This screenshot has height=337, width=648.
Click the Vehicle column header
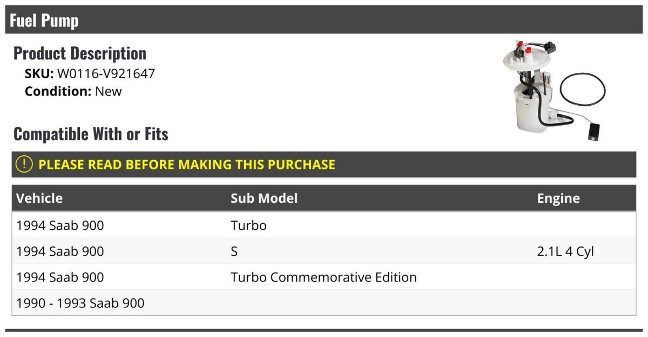(39, 198)
